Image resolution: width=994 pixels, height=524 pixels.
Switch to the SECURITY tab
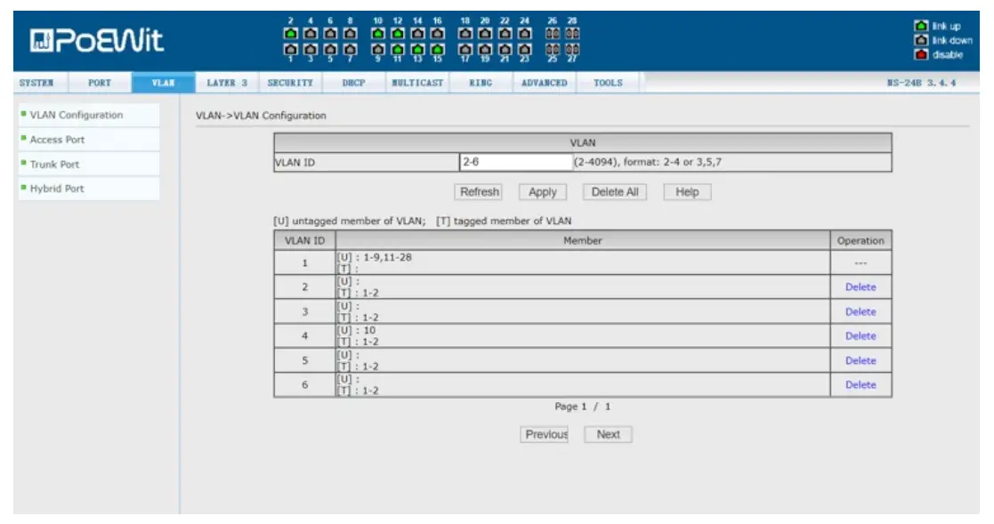click(290, 83)
